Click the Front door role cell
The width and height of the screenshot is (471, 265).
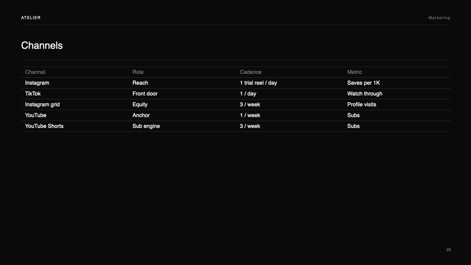click(x=145, y=94)
